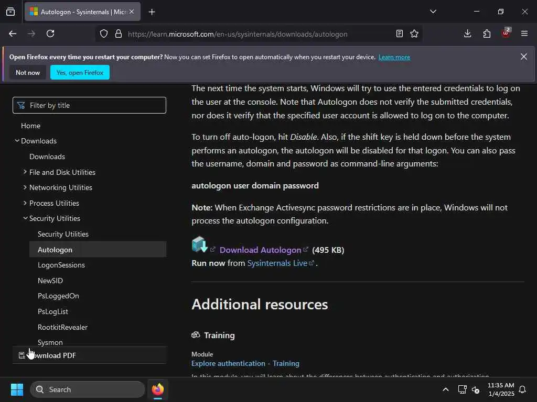The height and width of the screenshot is (402, 537).
Task: Click Yes, open Firefox button
Action: point(80,72)
